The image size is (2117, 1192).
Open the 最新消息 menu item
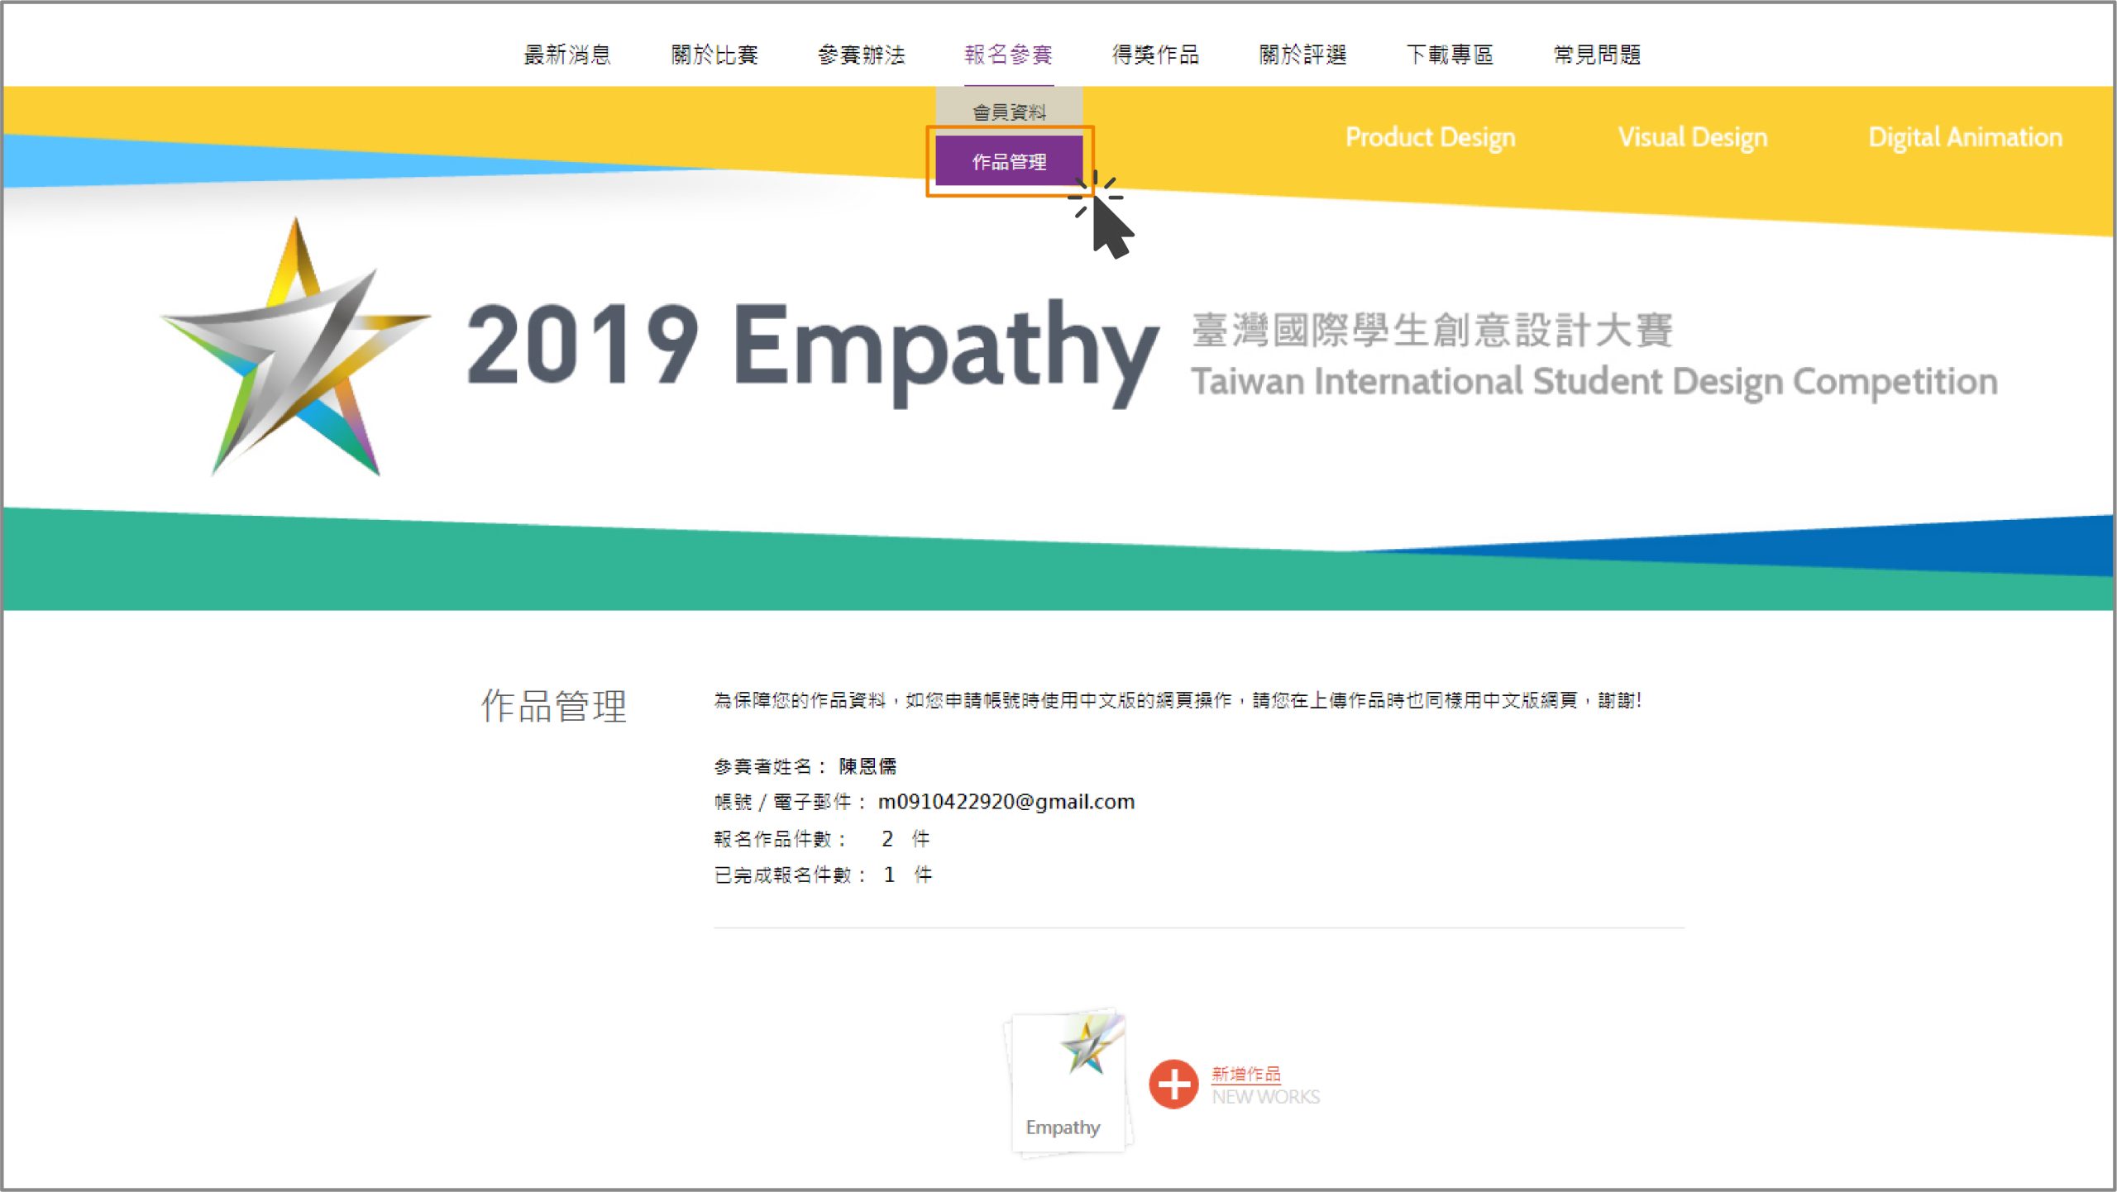pos(567,55)
